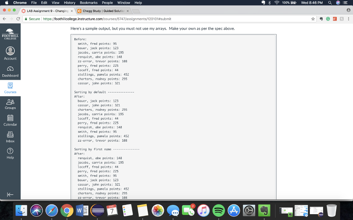Open the Canvas Inbox
The image size is (353, 220).
pos(10,137)
